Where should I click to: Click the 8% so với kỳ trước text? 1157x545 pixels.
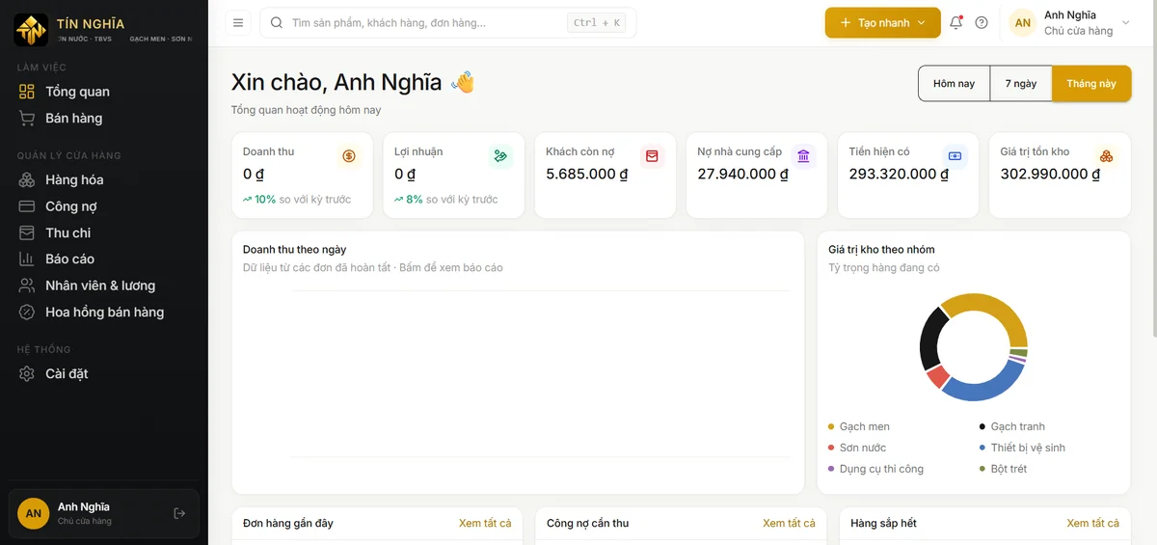446,200
